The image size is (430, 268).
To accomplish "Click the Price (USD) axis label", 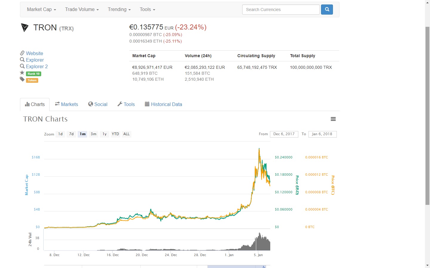I will pos(297,185).
